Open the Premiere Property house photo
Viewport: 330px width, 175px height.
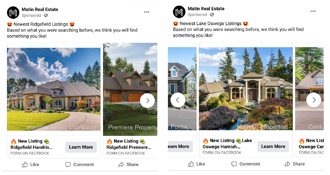coord(130,89)
